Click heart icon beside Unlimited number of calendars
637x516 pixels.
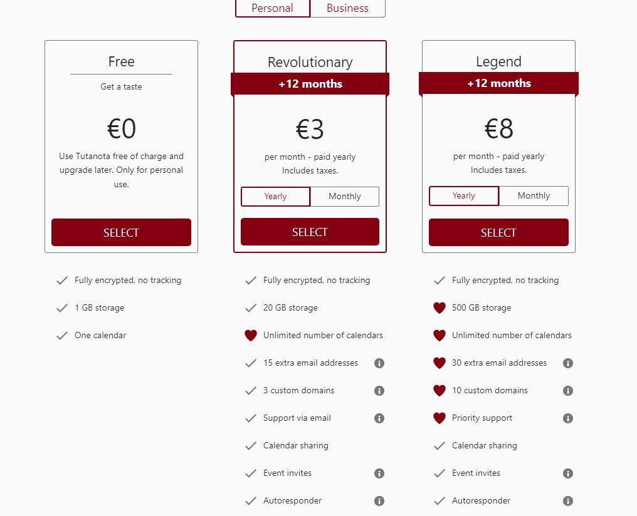point(251,335)
